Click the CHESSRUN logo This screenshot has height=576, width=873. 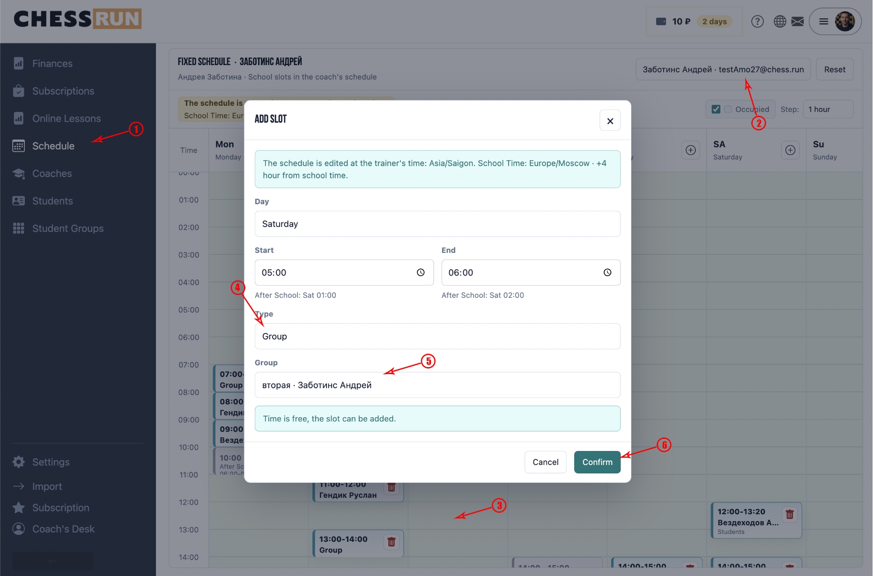[x=78, y=19]
